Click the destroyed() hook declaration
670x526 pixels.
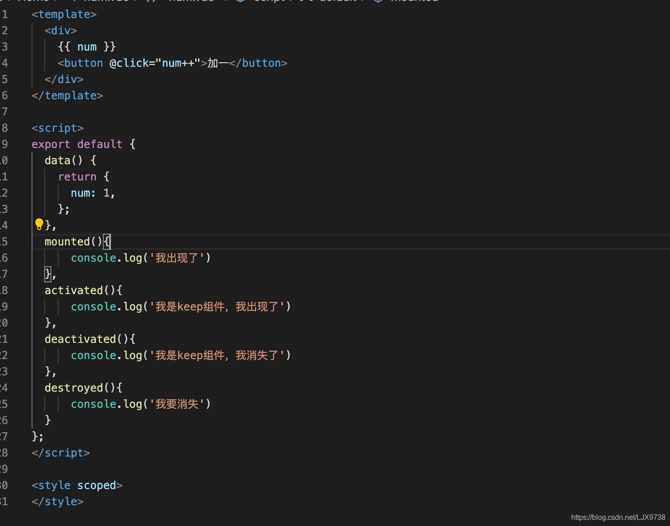(x=83, y=388)
